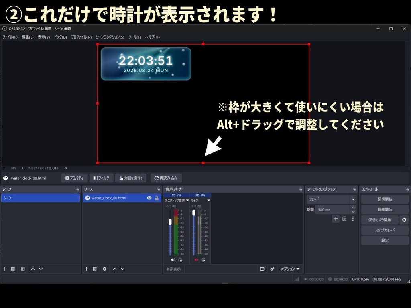The height and width of the screenshot is (308, 411).
Task: Open advanced audio properties gears icon
Action: [272, 269]
